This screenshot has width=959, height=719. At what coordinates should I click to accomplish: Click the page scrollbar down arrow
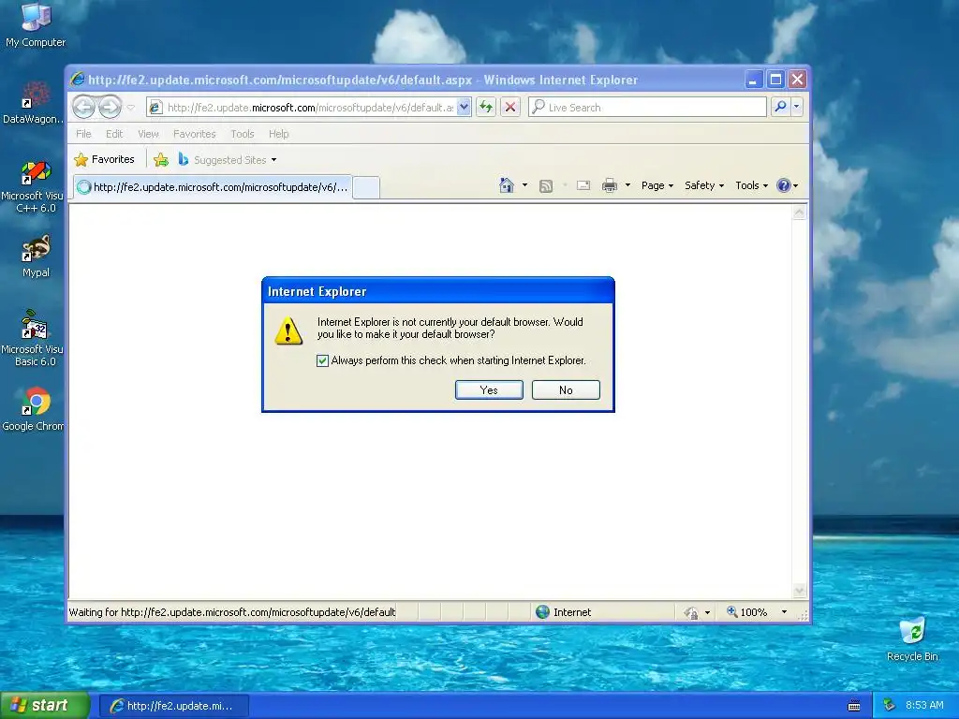[799, 591]
